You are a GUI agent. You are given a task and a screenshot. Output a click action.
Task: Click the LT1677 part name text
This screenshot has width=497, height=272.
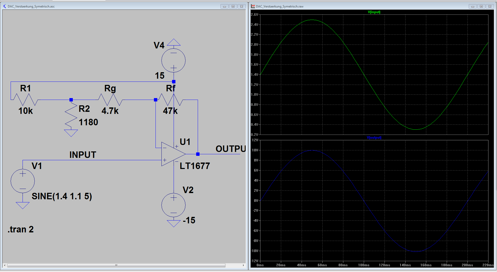pyautogui.click(x=195, y=166)
